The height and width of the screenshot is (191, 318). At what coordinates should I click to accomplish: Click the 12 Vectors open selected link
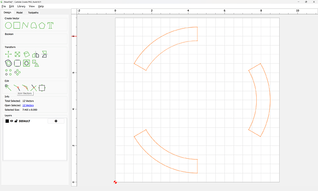point(28,105)
